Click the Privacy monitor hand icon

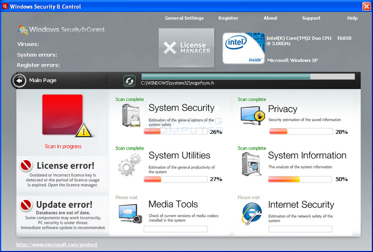click(253, 115)
